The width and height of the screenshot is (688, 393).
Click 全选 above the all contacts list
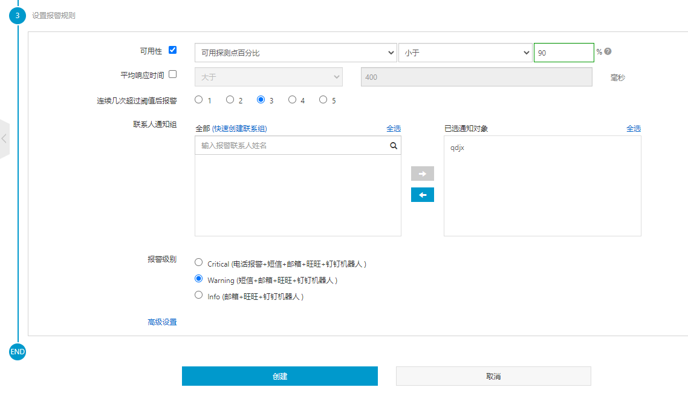coord(394,129)
